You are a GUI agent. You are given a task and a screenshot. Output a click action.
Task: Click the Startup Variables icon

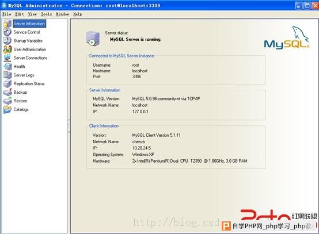pos(7,41)
